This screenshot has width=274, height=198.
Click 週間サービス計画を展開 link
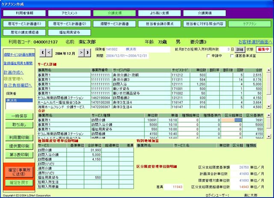(19, 54)
